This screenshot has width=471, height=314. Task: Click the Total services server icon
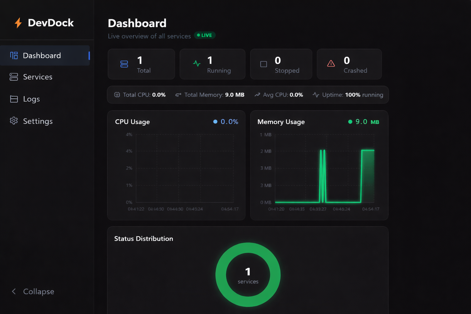(x=124, y=64)
